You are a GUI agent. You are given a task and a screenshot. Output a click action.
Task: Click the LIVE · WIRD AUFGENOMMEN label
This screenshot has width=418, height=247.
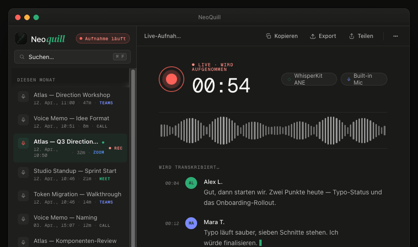(x=213, y=67)
